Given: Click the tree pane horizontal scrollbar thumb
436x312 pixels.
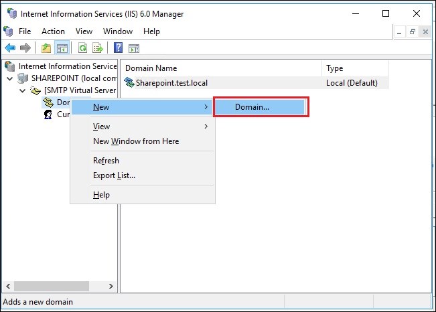Looking at the screenshot, I should click(52, 286).
